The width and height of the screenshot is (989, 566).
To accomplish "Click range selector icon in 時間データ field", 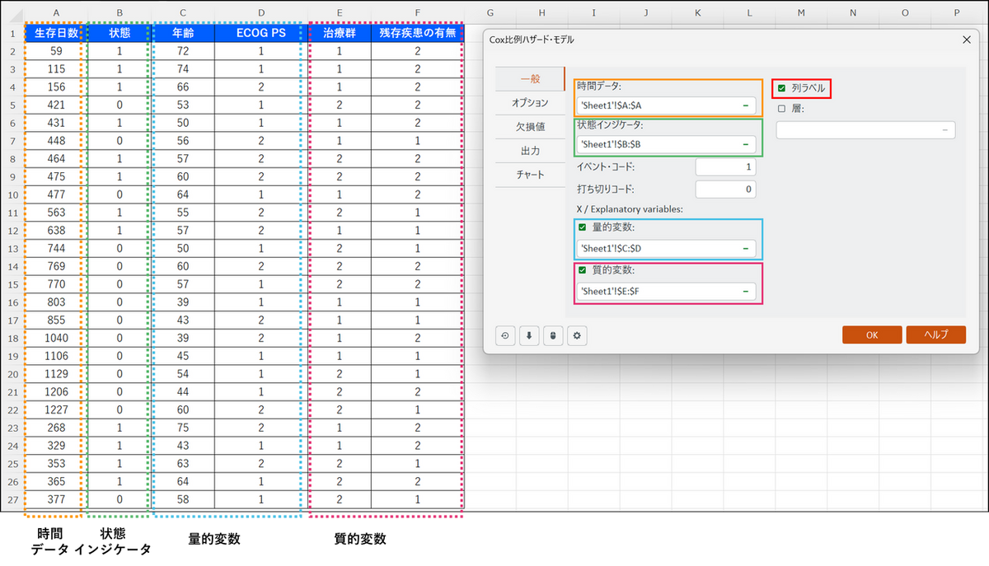I will 745,105.
